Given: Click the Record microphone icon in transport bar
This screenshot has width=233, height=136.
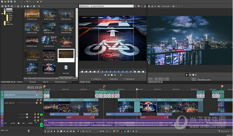Looking at the screenshot, I should click(45, 131).
